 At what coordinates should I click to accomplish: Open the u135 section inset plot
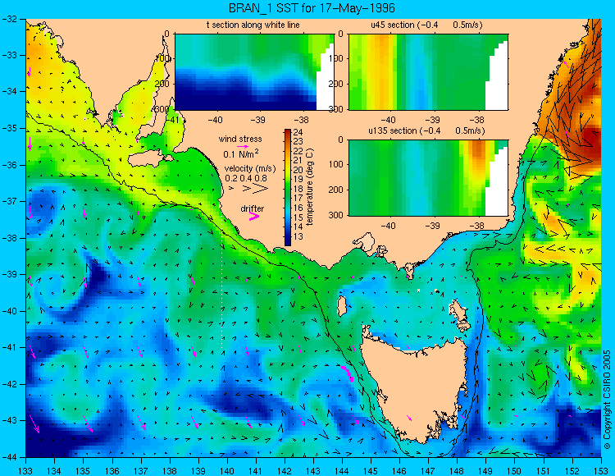pyautogui.click(x=428, y=178)
